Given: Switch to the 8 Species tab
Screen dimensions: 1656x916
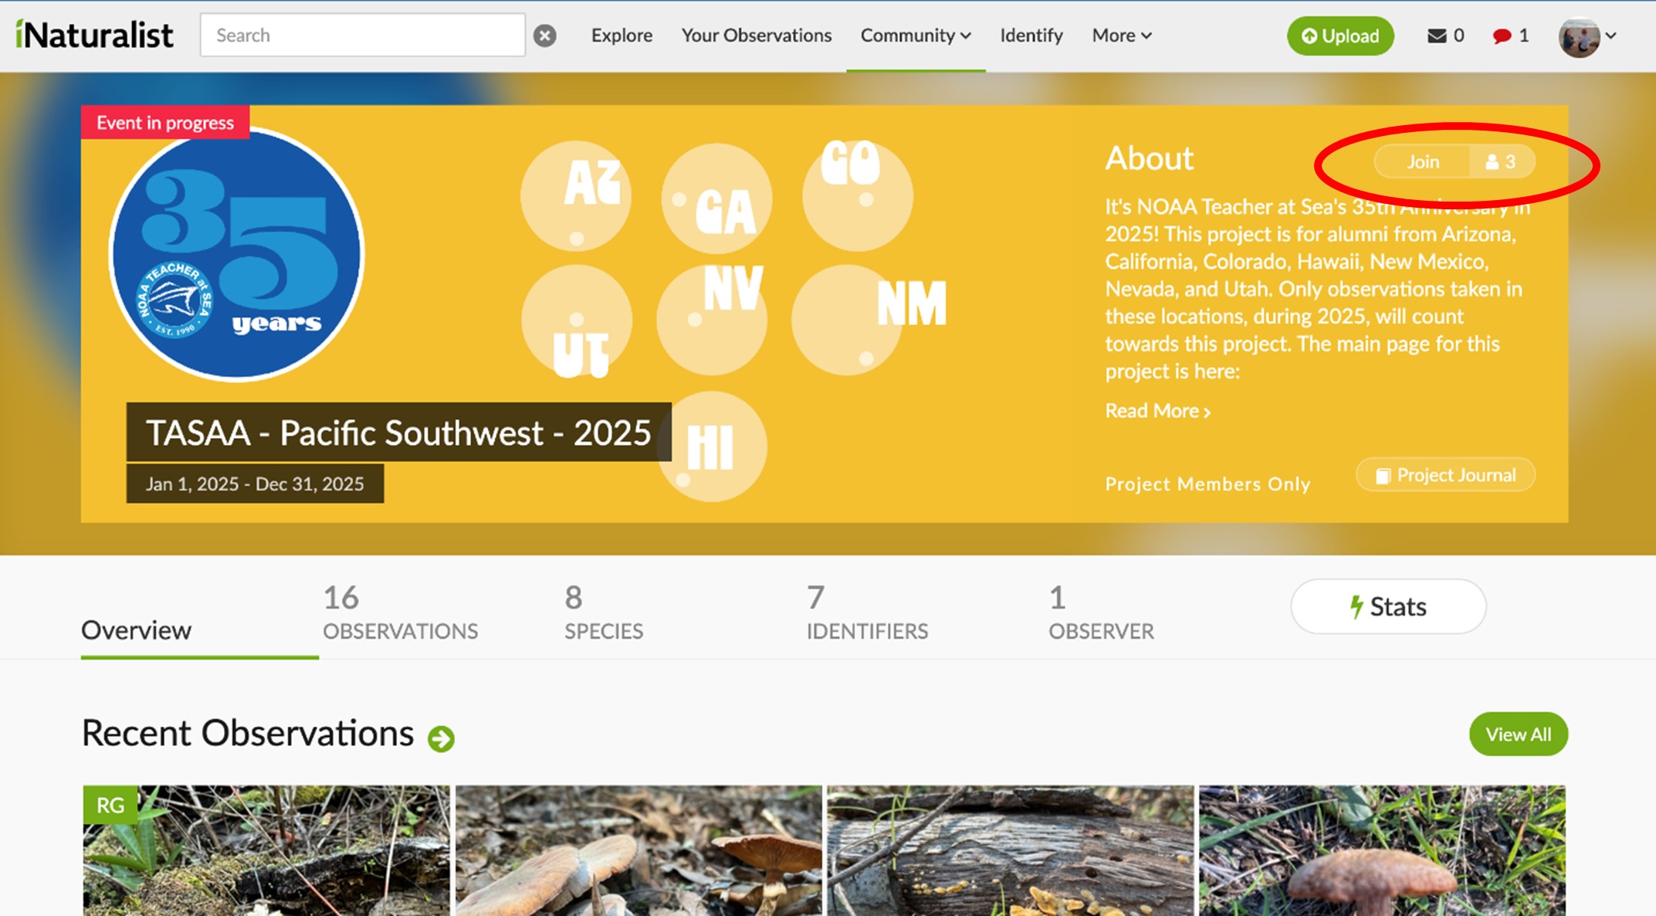Looking at the screenshot, I should coord(604,612).
